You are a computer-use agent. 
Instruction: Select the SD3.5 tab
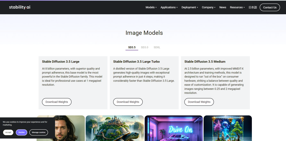pyautogui.click(x=132, y=47)
